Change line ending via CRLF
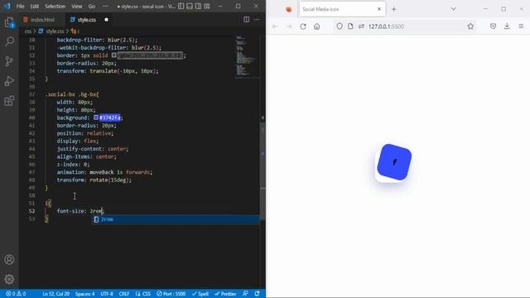This screenshot has height=298, width=530. [124, 294]
